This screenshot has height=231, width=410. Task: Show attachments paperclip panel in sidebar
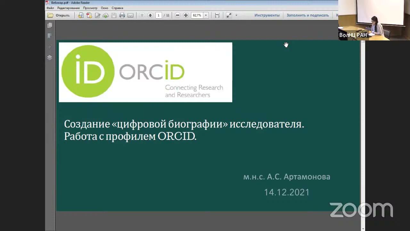[50, 47]
